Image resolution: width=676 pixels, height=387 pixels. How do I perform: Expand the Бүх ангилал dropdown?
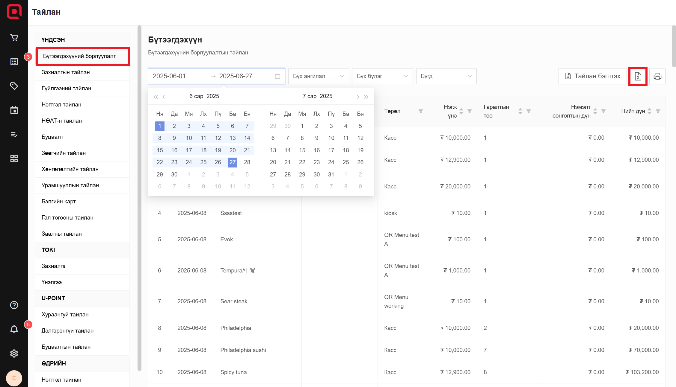(318, 76)
